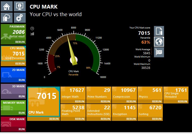
Task: Click the 7015 score under Your CPU Mark score
Action: pos(144,33)
